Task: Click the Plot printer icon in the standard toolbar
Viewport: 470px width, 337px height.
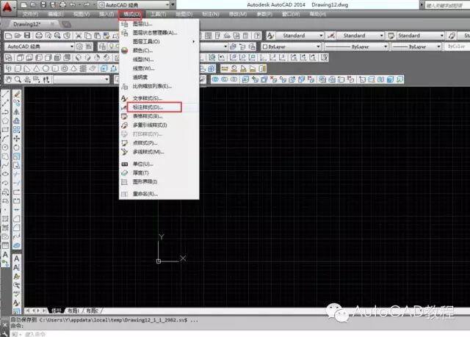Action: 39,36
